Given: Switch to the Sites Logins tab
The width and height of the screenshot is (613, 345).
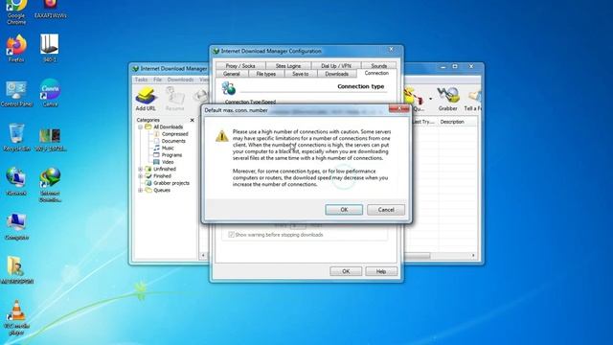Looking at the screenshot, I should point(288,66).
